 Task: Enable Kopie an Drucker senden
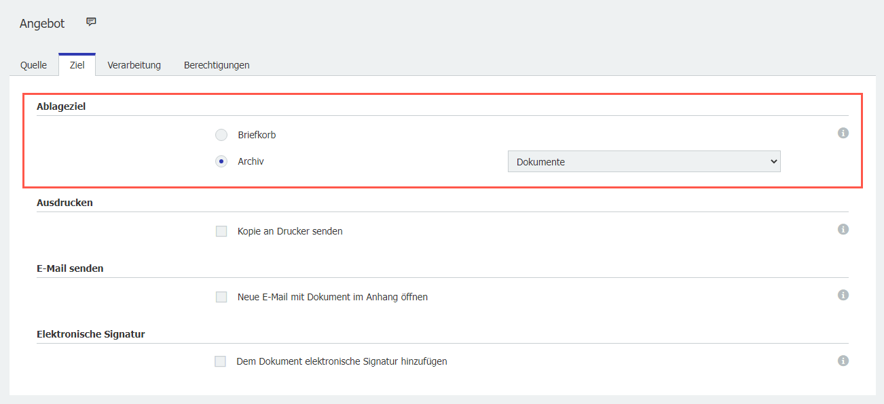click(x=221, y=230)
